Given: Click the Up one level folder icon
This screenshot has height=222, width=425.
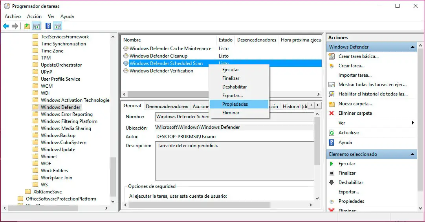Looking at the screenshot, I should [27, 26].
